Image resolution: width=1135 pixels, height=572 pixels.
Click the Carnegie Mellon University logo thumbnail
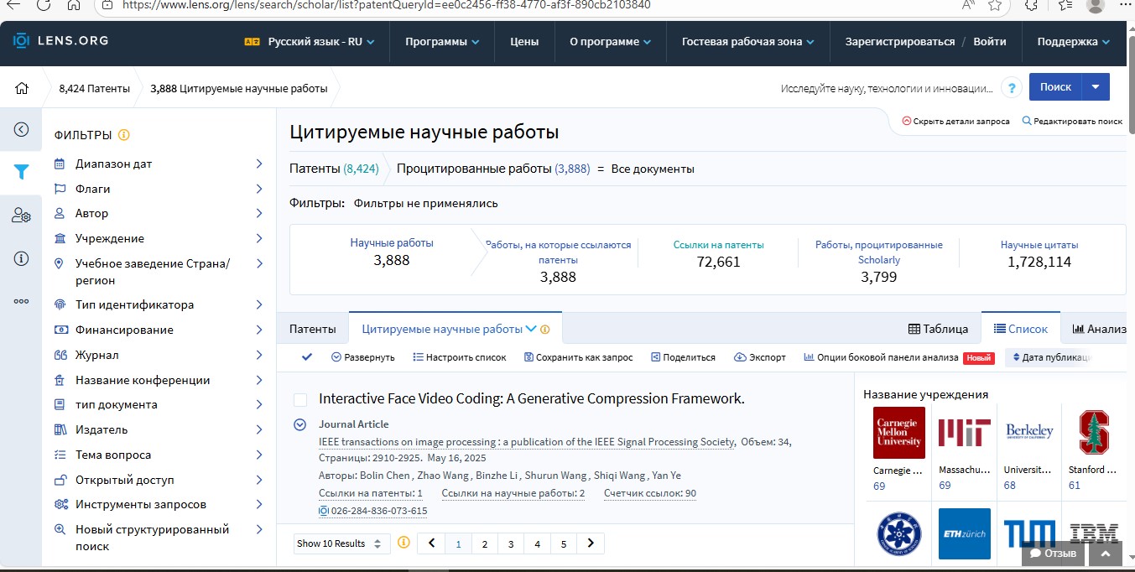point(898,433)
